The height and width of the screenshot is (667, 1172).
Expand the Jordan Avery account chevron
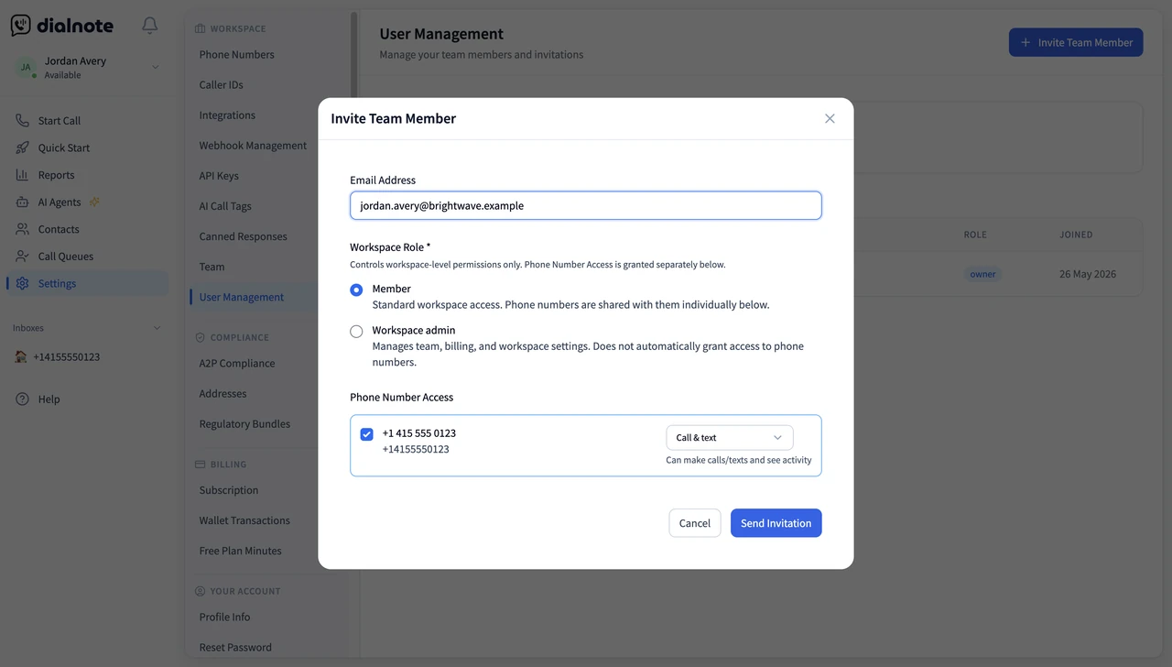tap(155, 67)
